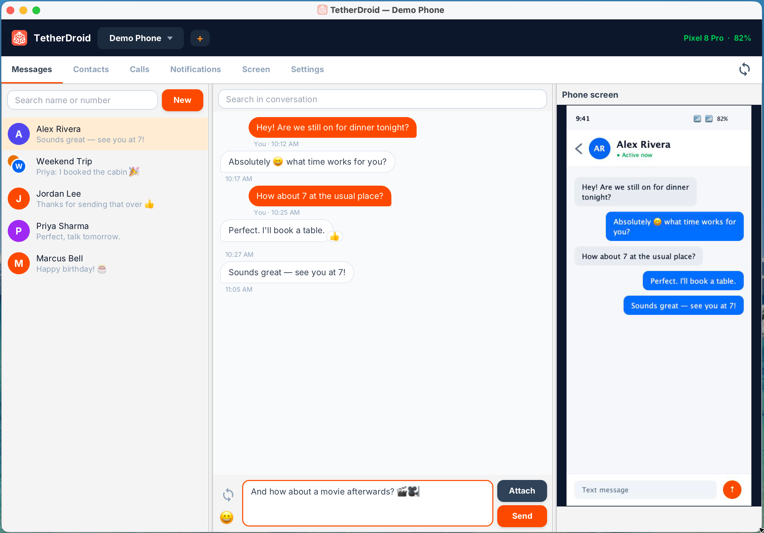Click the "How about 7 at the usual place?" orange bubble
The height and width of the screenshot is (533, 764).
(320, 196)
